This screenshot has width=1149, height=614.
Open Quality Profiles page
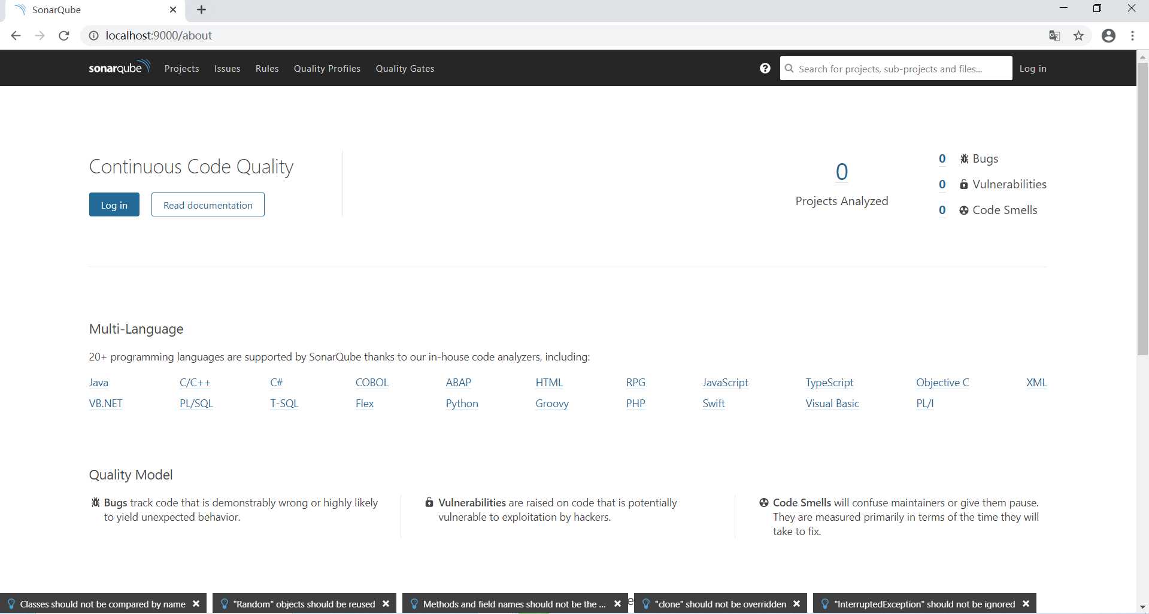(327, 68)
